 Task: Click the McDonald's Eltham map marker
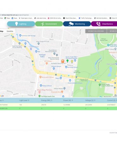40,77
